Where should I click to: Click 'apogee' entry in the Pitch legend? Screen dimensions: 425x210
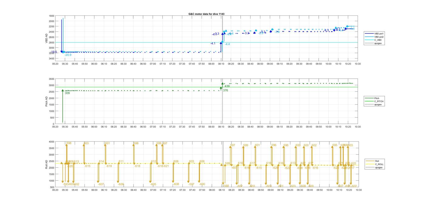point(378,105)
